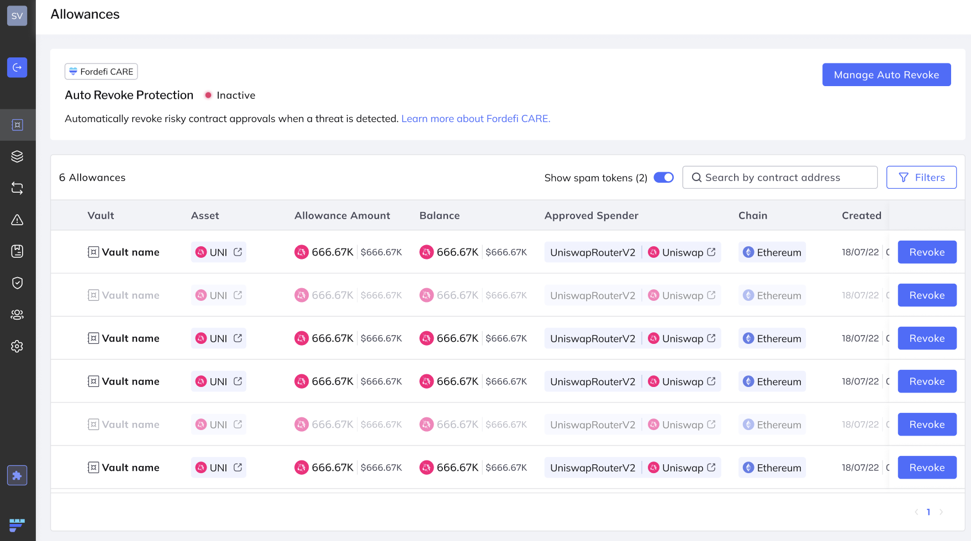The width and height of the screenshot is (971, 541).
Task: Open the address book sidebar icon
Action: point(17,251)
